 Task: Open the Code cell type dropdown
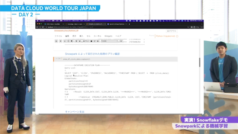click(109, 41)
